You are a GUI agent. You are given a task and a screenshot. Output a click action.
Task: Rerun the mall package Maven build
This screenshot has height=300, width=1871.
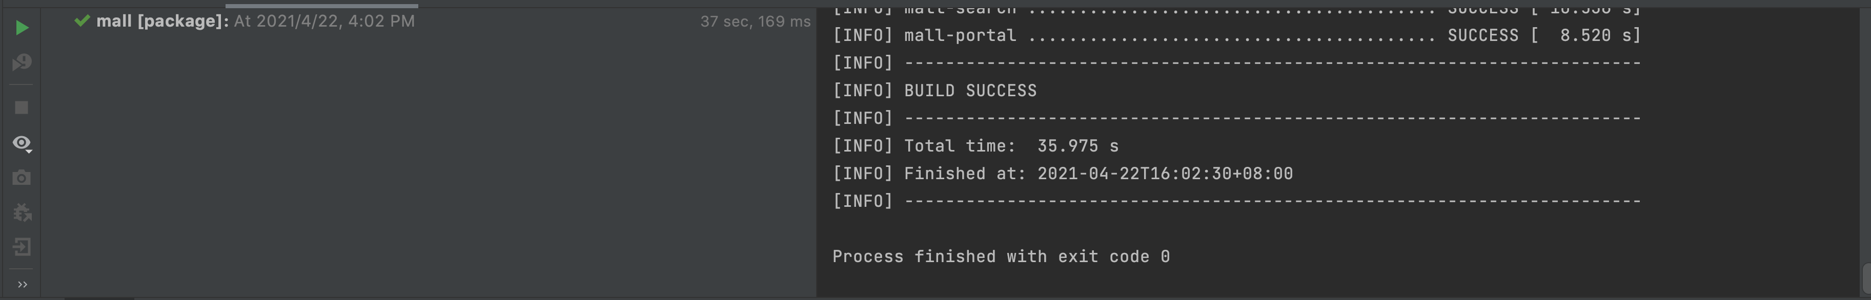[22, 28]
